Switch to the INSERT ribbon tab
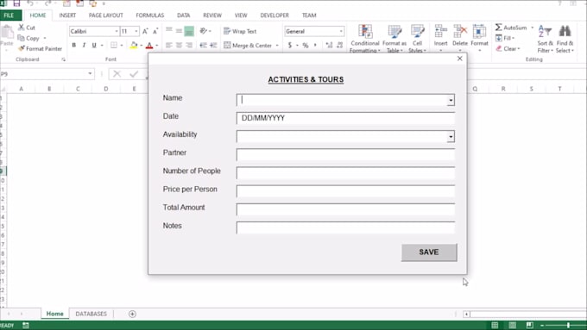587x330 pixels. [67, 16]
